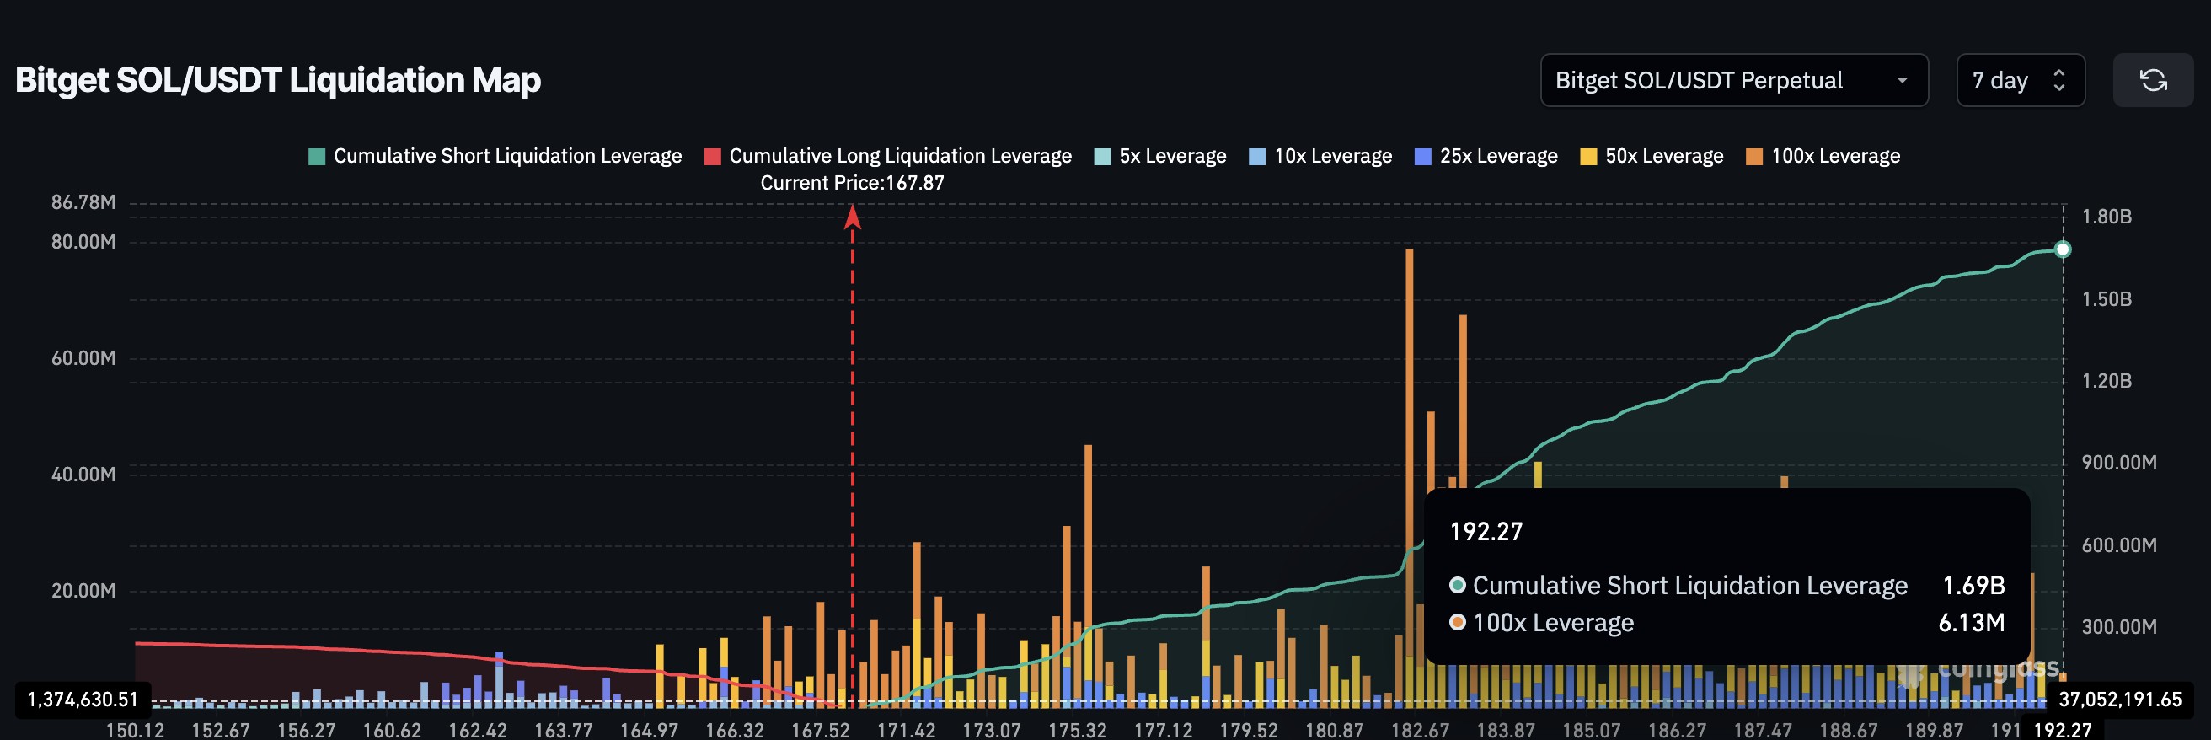This screenshot has width=2211, height=740.
Task: Click the 900.00M right axis label
Action: (2119, 463)
